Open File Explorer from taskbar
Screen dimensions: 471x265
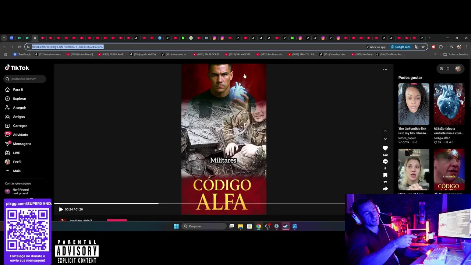(240, 226)
